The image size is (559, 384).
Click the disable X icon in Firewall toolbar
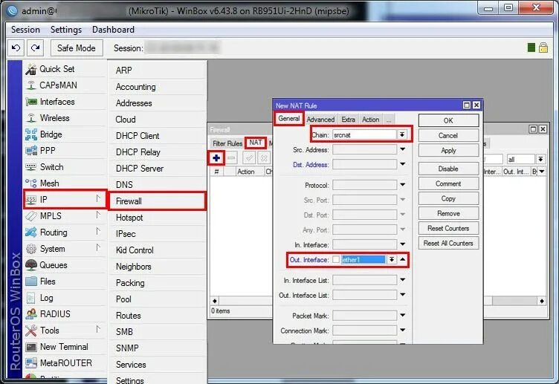[x=264, y=157]
